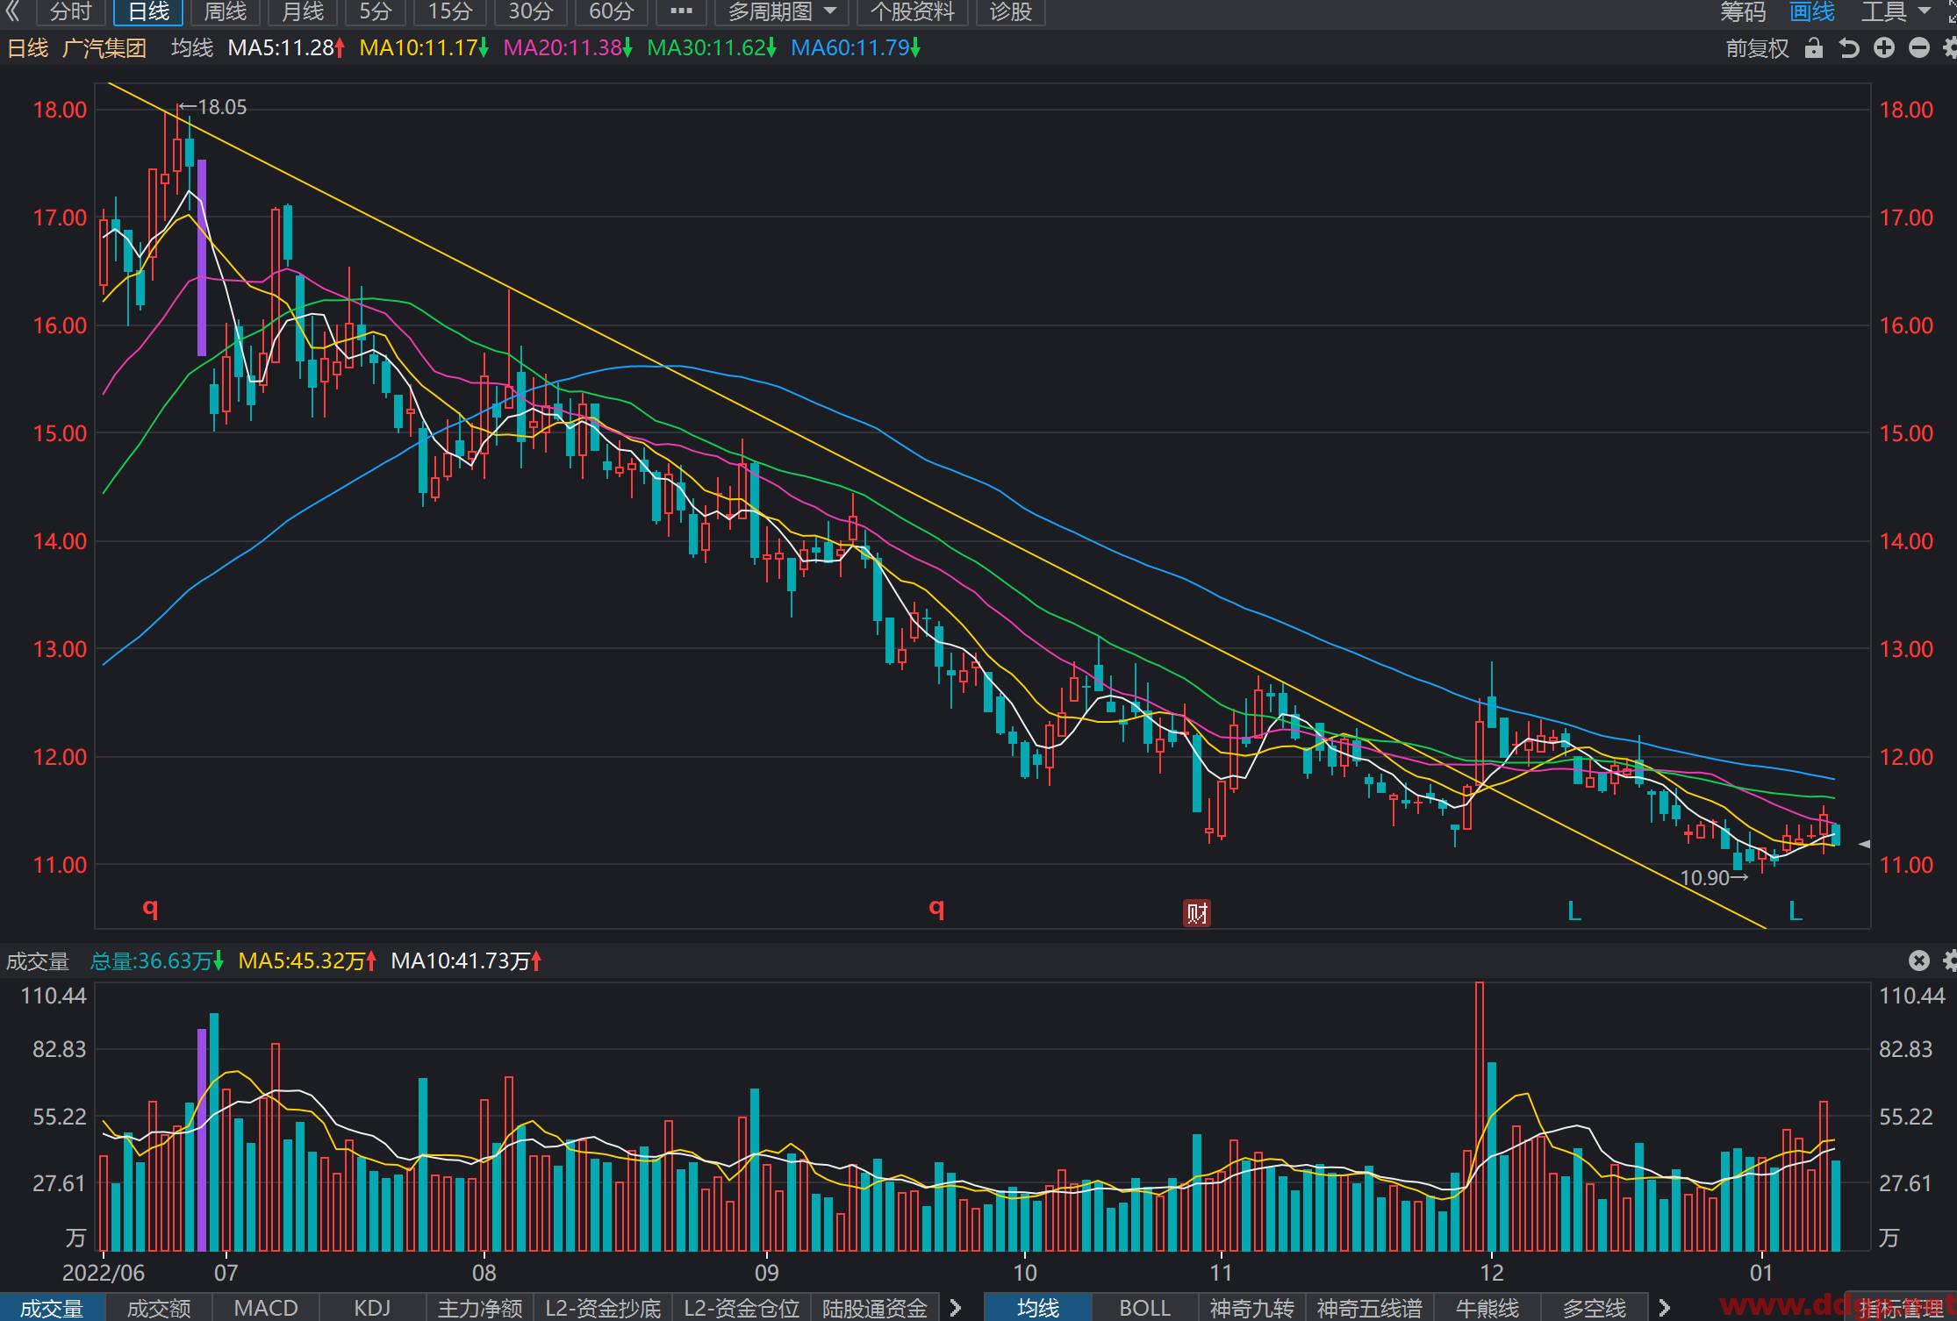Open 个股资料 stock information
1957x1321 pixels.
coord(912,11)
